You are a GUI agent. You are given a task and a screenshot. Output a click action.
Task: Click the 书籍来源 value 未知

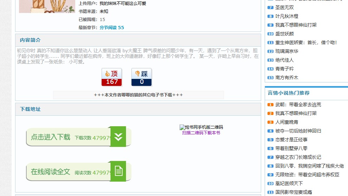[x=104, y=11]
